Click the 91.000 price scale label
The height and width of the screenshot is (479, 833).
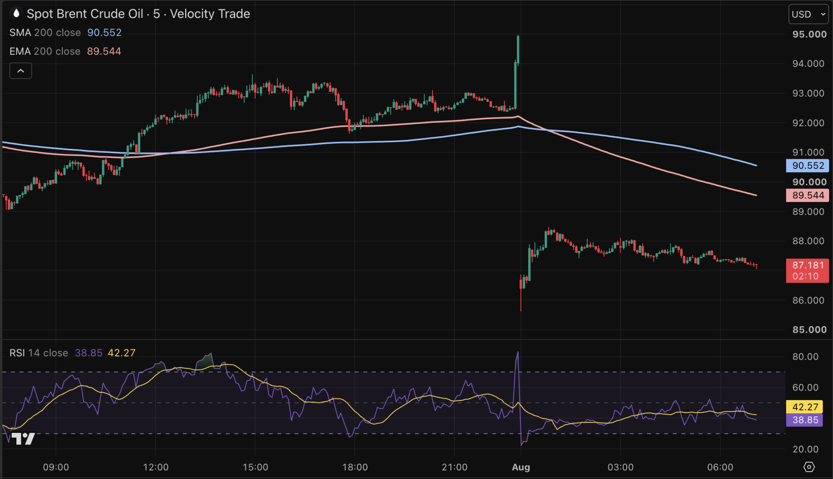(x=808, y=152)
